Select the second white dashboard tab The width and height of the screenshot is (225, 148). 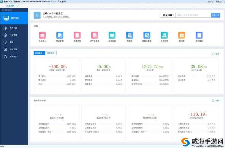click(51, 53)
